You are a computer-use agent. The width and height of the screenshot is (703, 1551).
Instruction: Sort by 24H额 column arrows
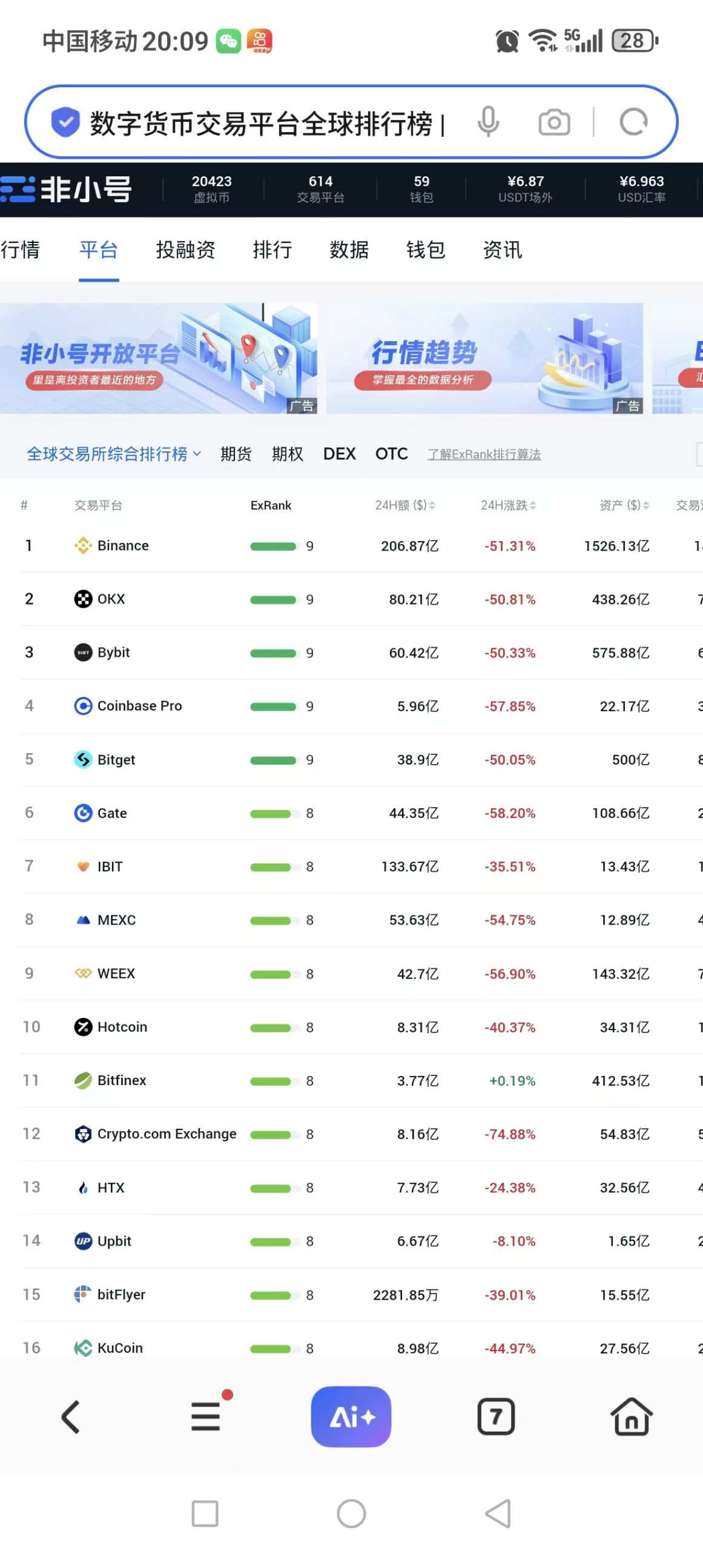click(432, 505)
